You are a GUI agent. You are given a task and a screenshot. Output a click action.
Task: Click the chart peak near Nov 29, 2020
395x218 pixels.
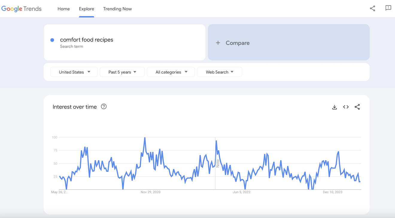[x=145, y=138]
